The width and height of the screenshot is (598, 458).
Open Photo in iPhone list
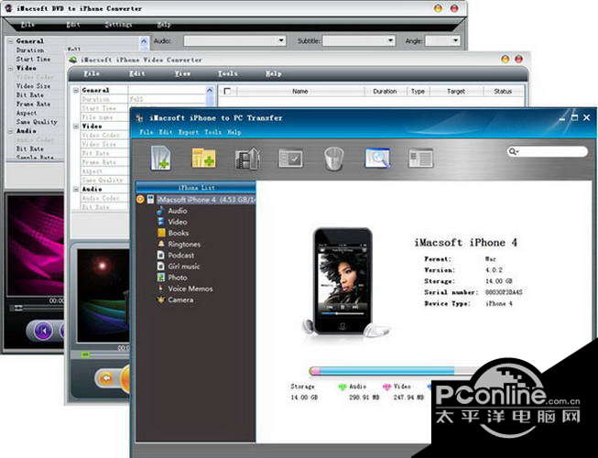(178, 278)
